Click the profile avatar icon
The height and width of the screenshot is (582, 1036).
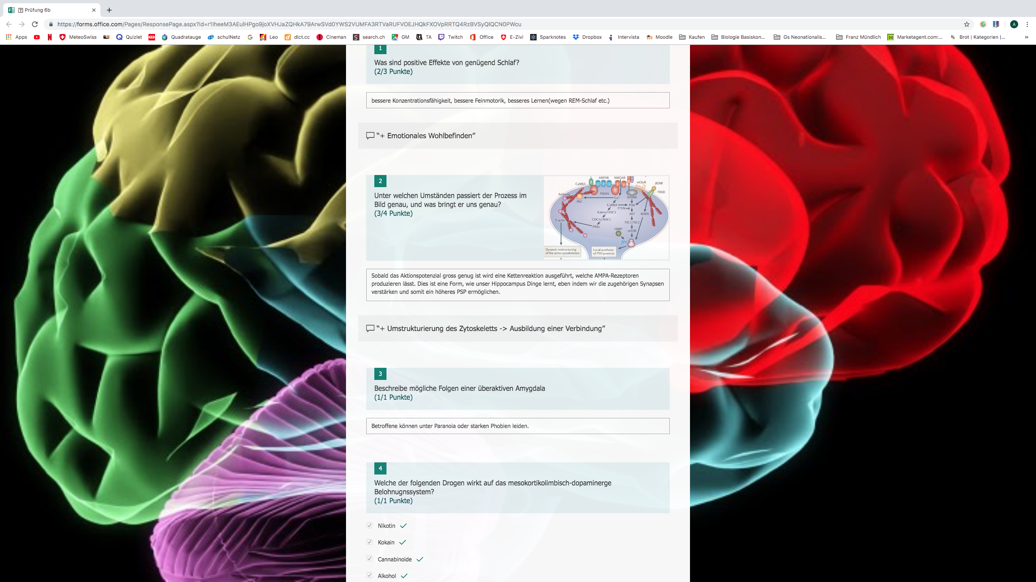[1014, 24]
